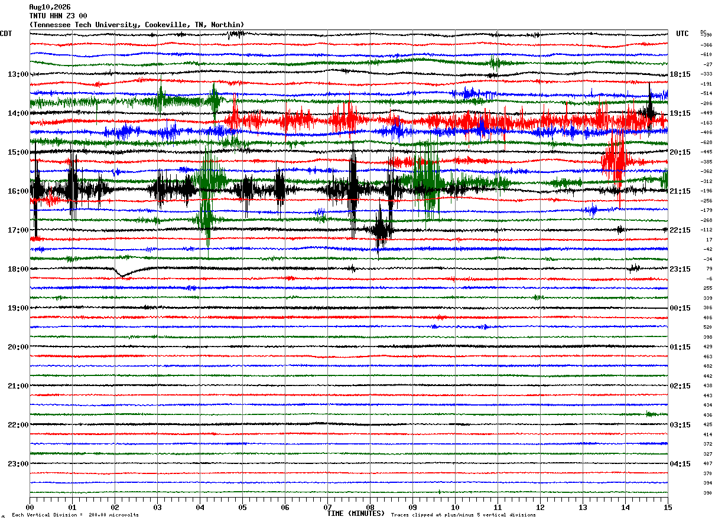Click the large red burst near minute 14
This screenshot has width=715, height=523.
(615, 156)
